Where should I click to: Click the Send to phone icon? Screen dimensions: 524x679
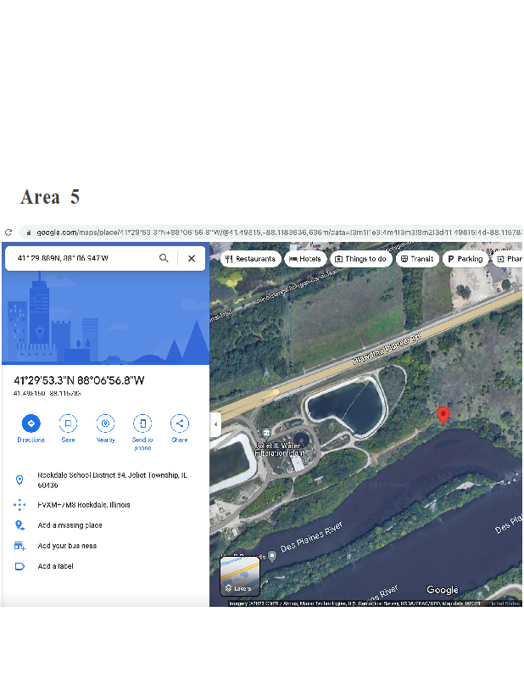pyautogui.click(x=142, y=423)
